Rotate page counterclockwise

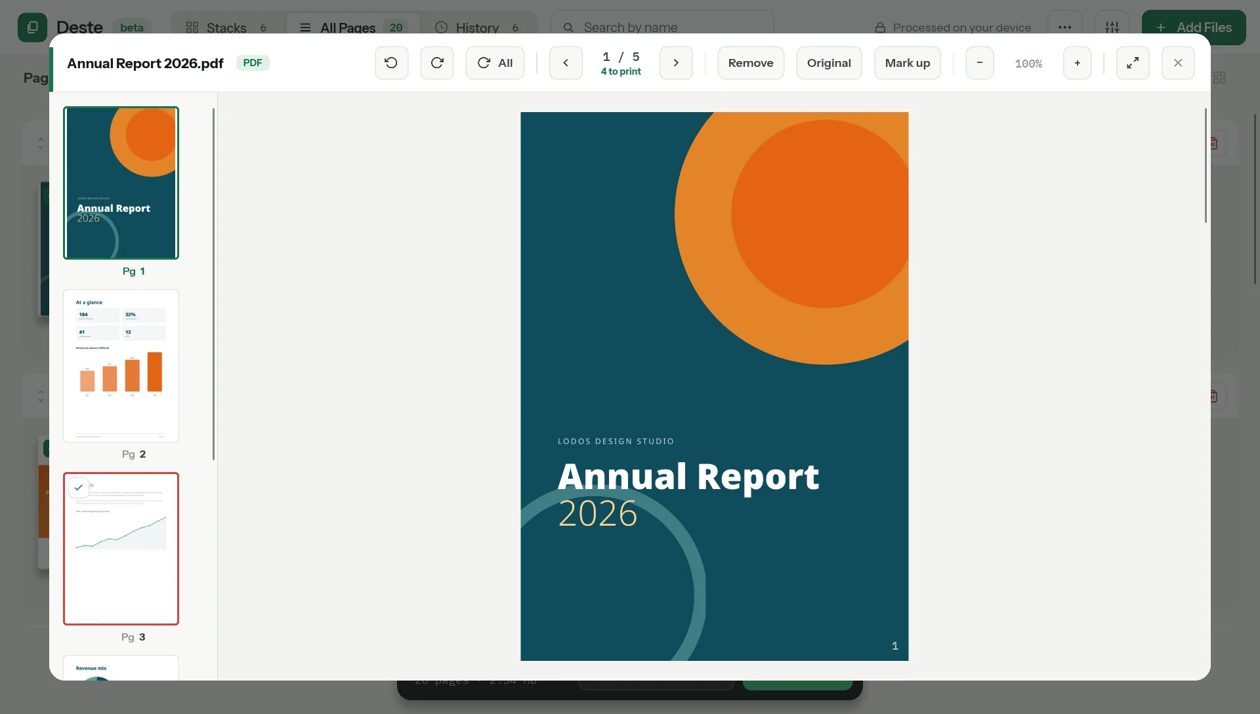pos(391,63)
